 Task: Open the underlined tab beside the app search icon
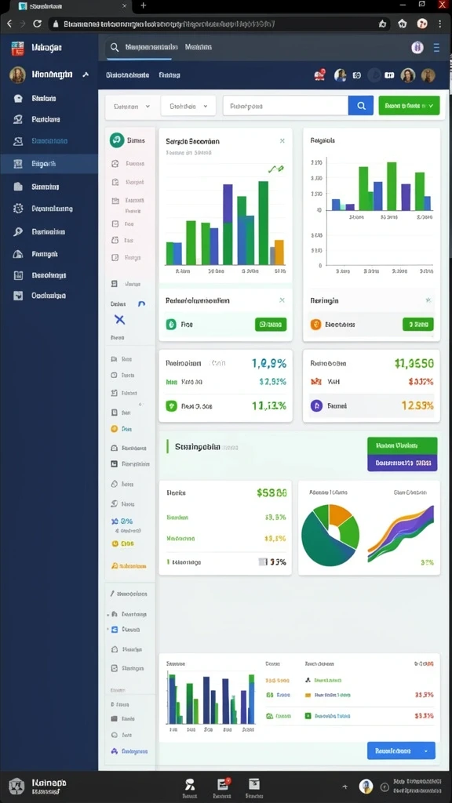click(x=151, y=47)
